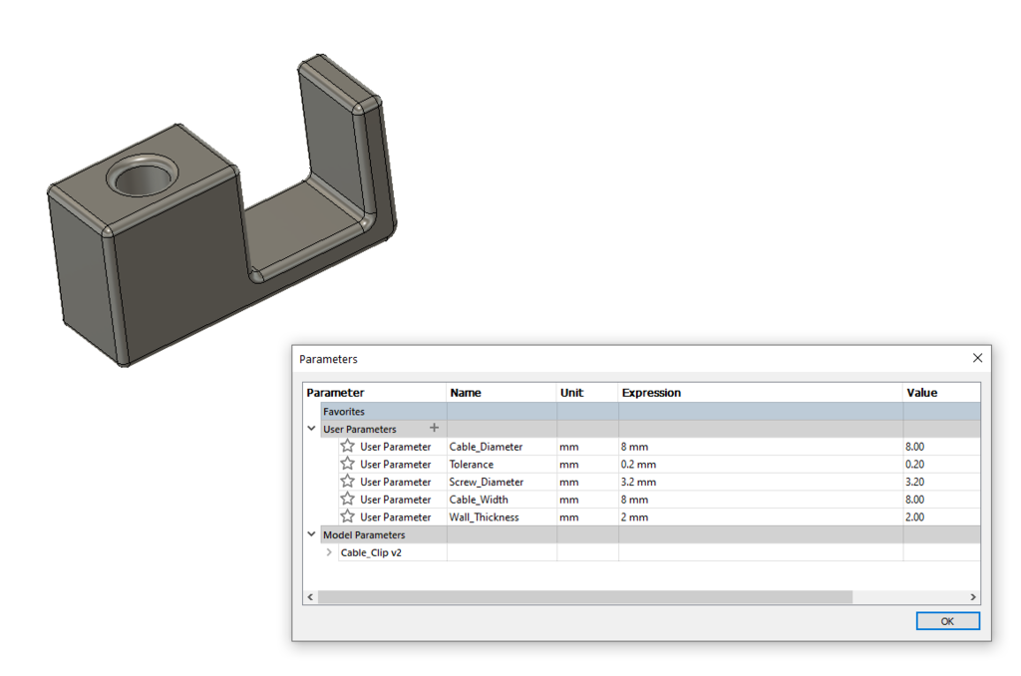This screenshot has width=1021, height=676.
Task: Click the Expression column header
Action: (x=651, y=392)
